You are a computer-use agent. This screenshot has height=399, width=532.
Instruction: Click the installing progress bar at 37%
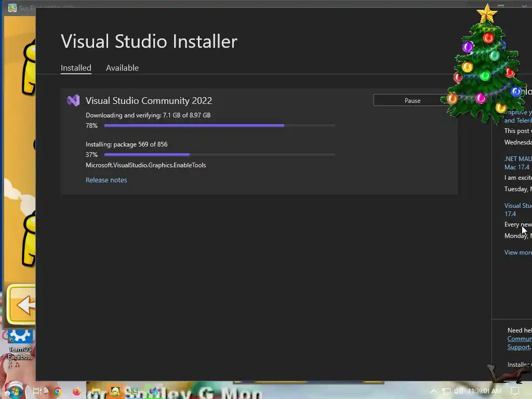(x=220, y=155)
